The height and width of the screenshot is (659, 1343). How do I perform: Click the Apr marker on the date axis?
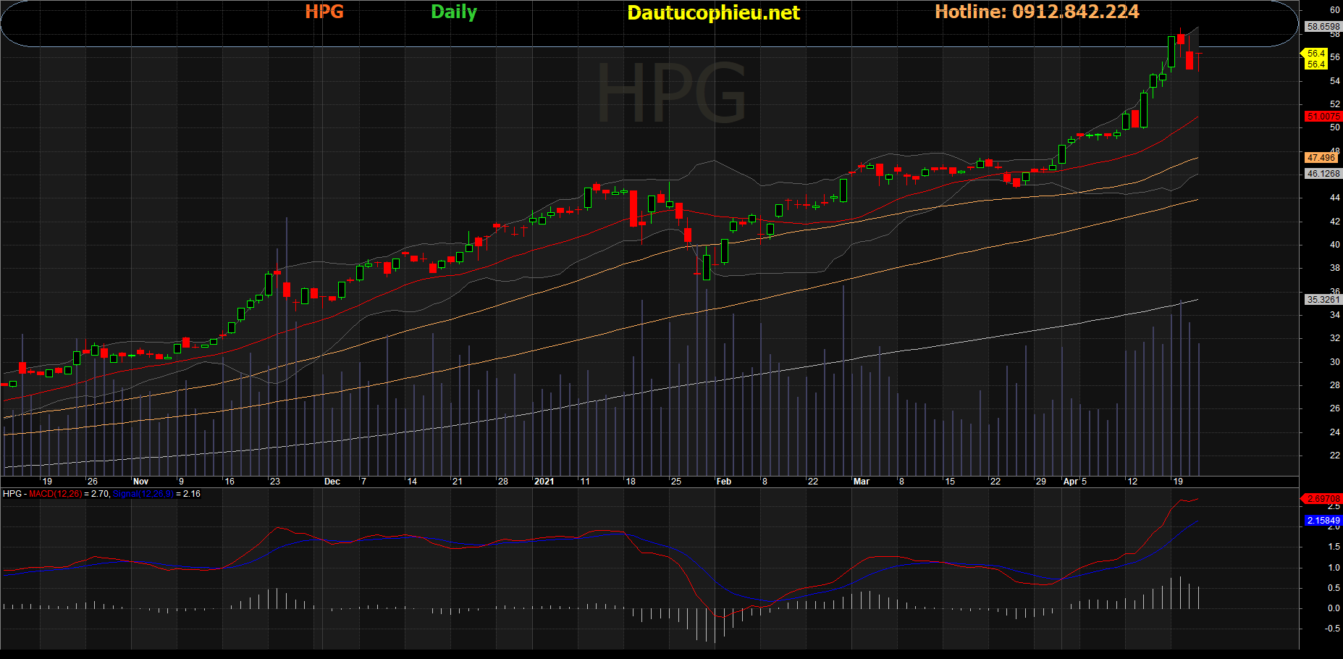(x=1070, y=482)
